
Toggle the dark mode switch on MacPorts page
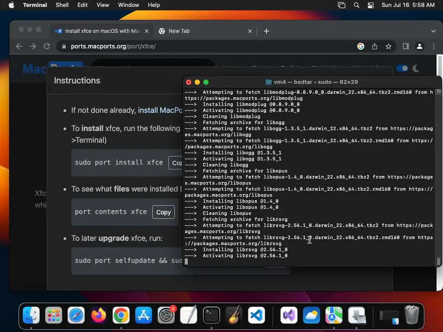click(402, 68)
